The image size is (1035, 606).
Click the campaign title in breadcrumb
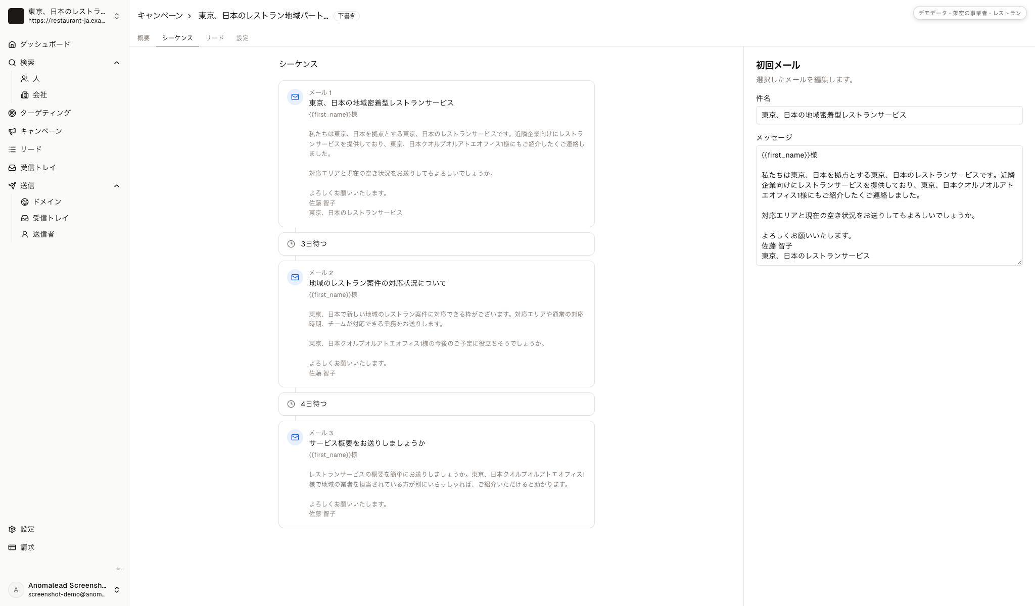point(263,16)
